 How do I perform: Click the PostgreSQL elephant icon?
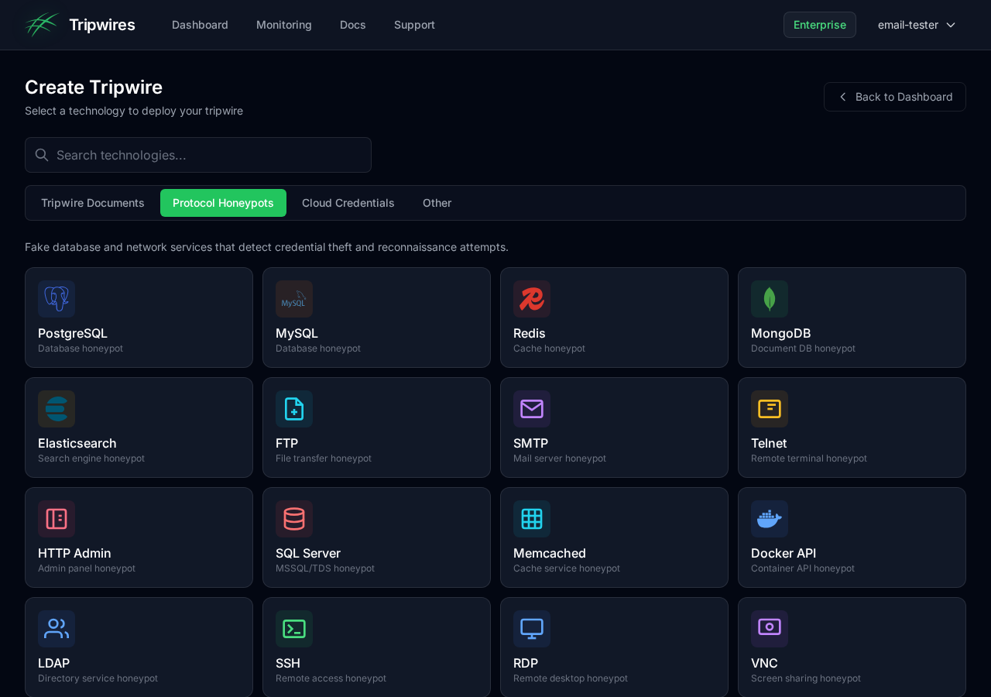[x=57, y=299]
